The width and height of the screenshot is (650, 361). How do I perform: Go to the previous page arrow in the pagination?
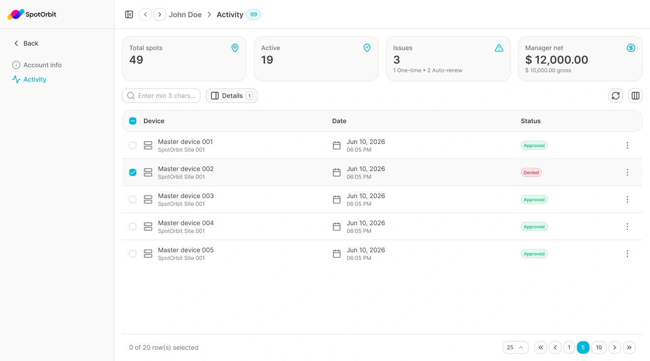pyautogui.click(x=555, y=347)
